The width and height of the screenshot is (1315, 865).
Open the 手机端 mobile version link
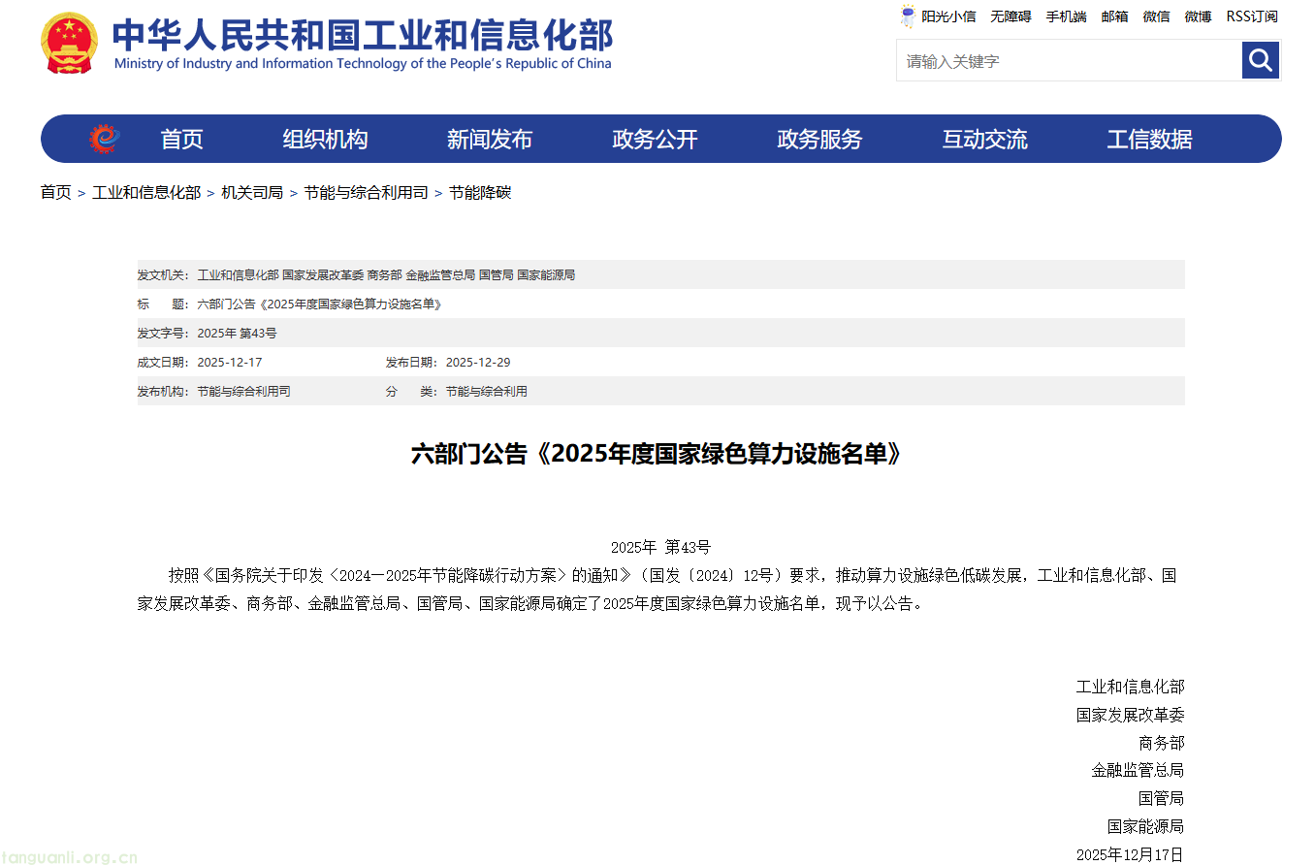[1066, 16]
